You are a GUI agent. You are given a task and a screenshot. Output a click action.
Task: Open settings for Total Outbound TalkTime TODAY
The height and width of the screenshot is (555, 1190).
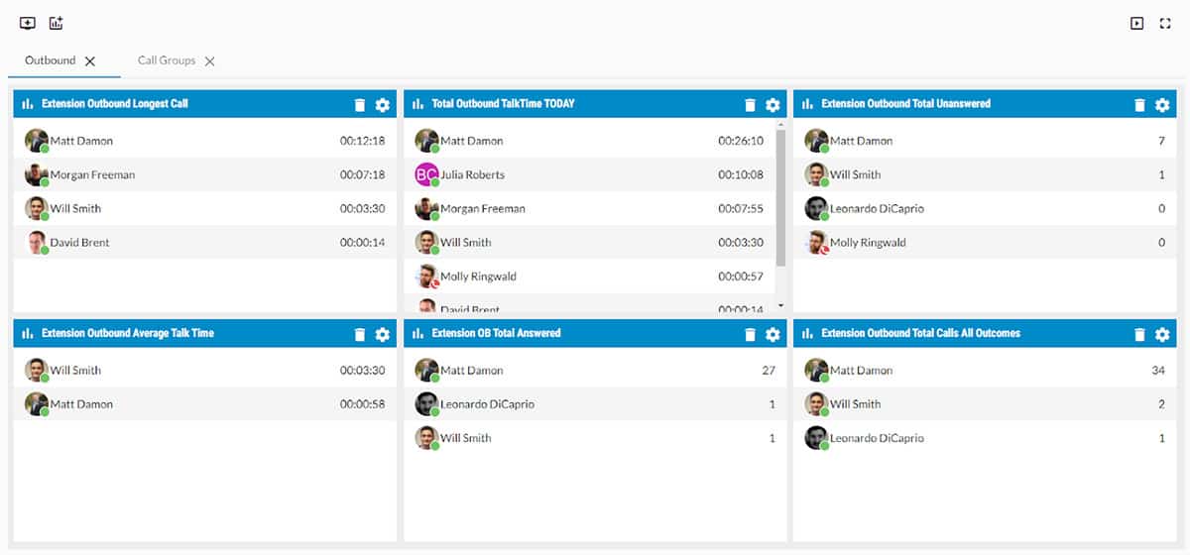tap(773, 105)
